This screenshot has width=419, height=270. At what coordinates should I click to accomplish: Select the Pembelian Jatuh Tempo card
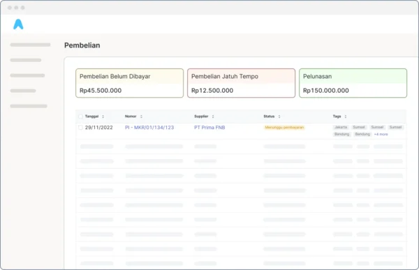242,83
